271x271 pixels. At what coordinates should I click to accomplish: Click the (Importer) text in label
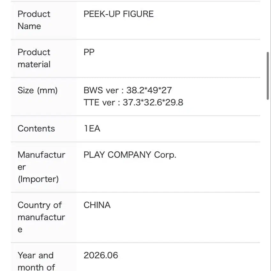coord(38,179)
